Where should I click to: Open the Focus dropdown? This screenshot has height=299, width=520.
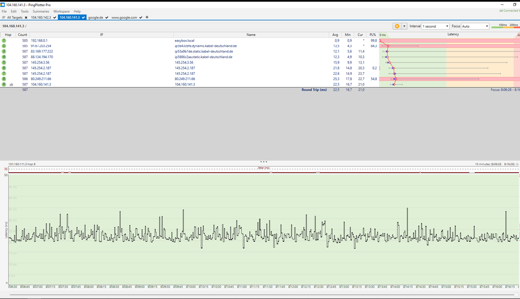coord(476,26)
